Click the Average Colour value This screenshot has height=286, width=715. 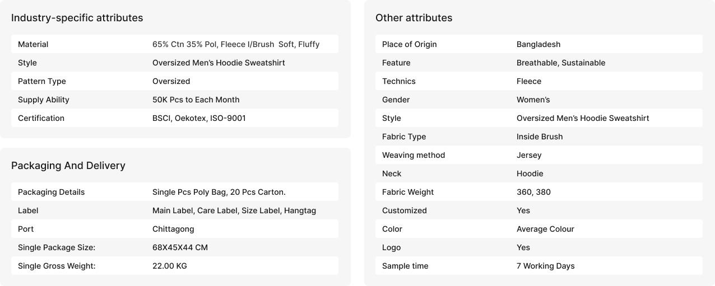click(x=545, y=229)
